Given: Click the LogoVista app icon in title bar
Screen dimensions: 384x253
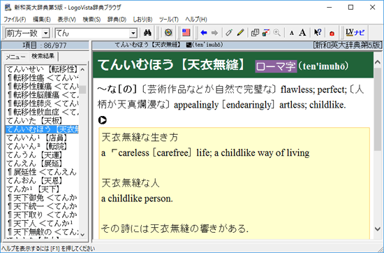Looking at the screenshot, I should [8, 8].
